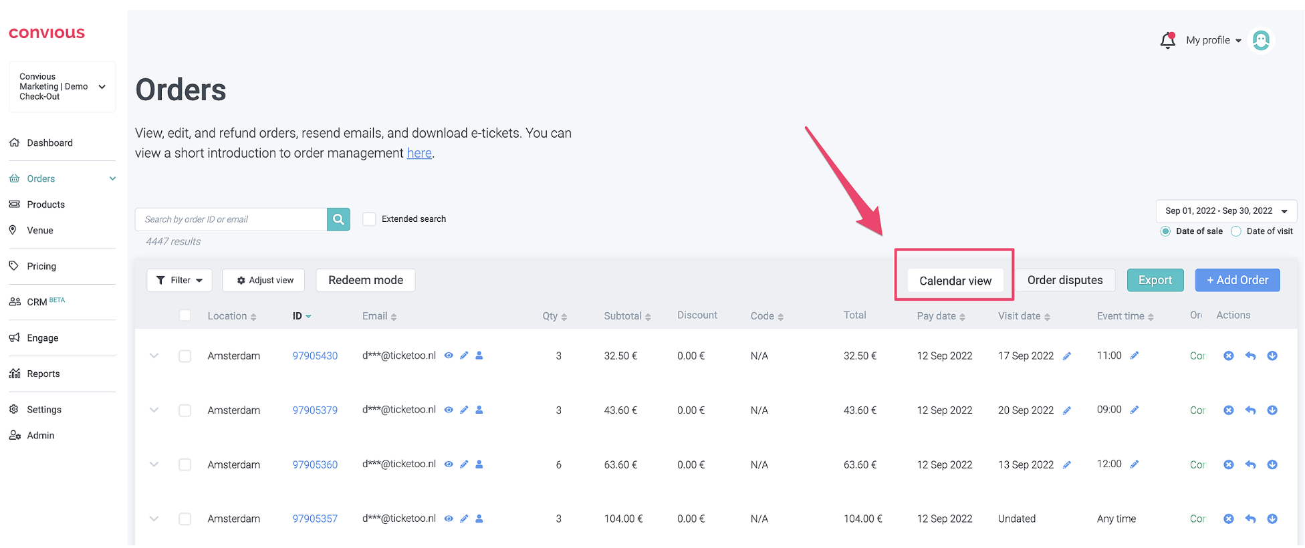This screenshot has width=1305, height=548.
Task: Enable the Extended search checkbox
Action: pos(369,219)
